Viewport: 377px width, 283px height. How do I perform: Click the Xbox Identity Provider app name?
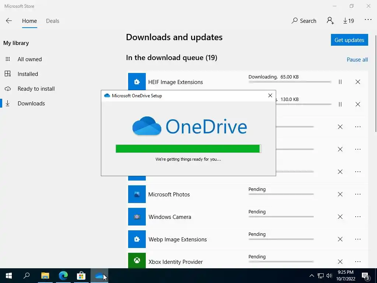pyautogui.click(x=176, y=262)
